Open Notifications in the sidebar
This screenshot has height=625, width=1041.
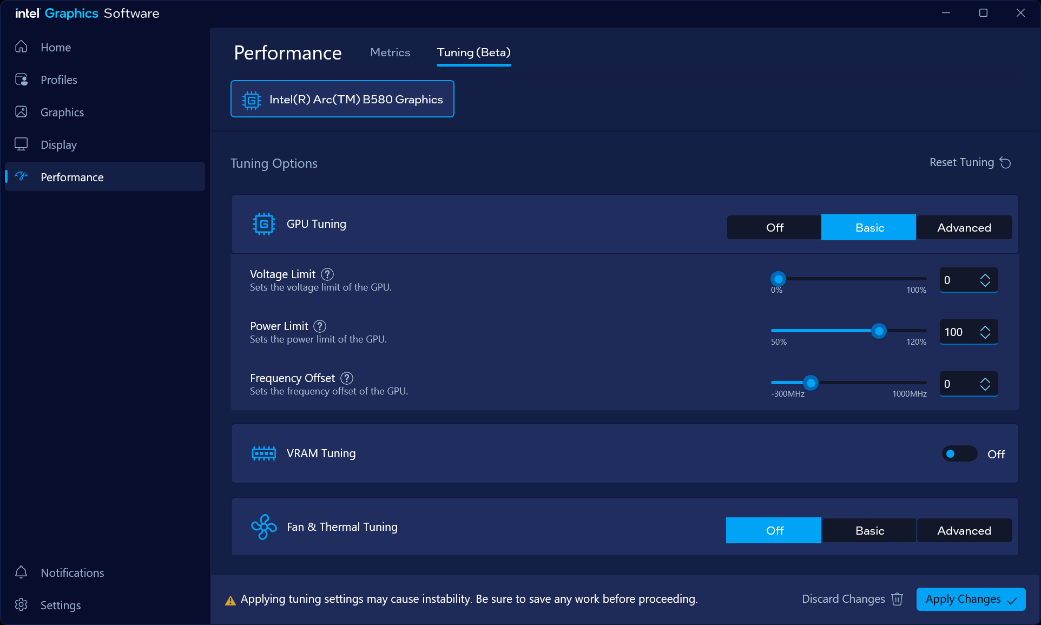tap(105, 573)
